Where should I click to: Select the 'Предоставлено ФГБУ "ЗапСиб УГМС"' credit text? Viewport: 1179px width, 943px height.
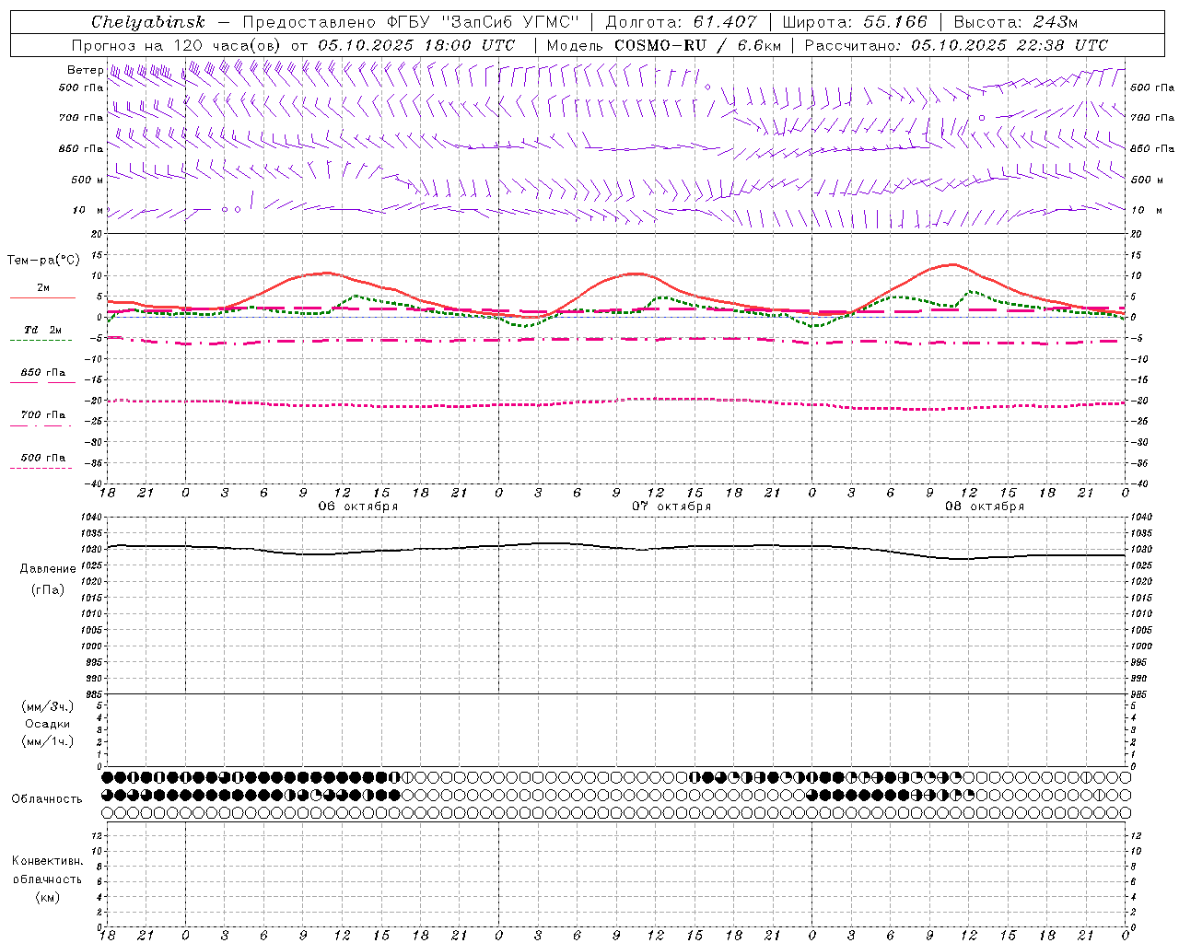click(x=411, y=22)
